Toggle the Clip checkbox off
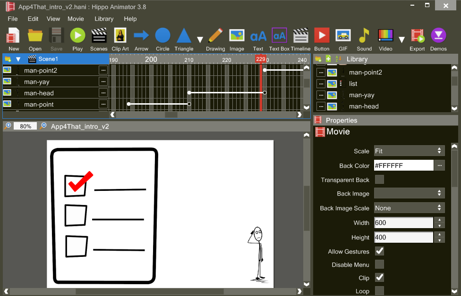461x296 pixels. pyautogui.click(x=379, y=278)
